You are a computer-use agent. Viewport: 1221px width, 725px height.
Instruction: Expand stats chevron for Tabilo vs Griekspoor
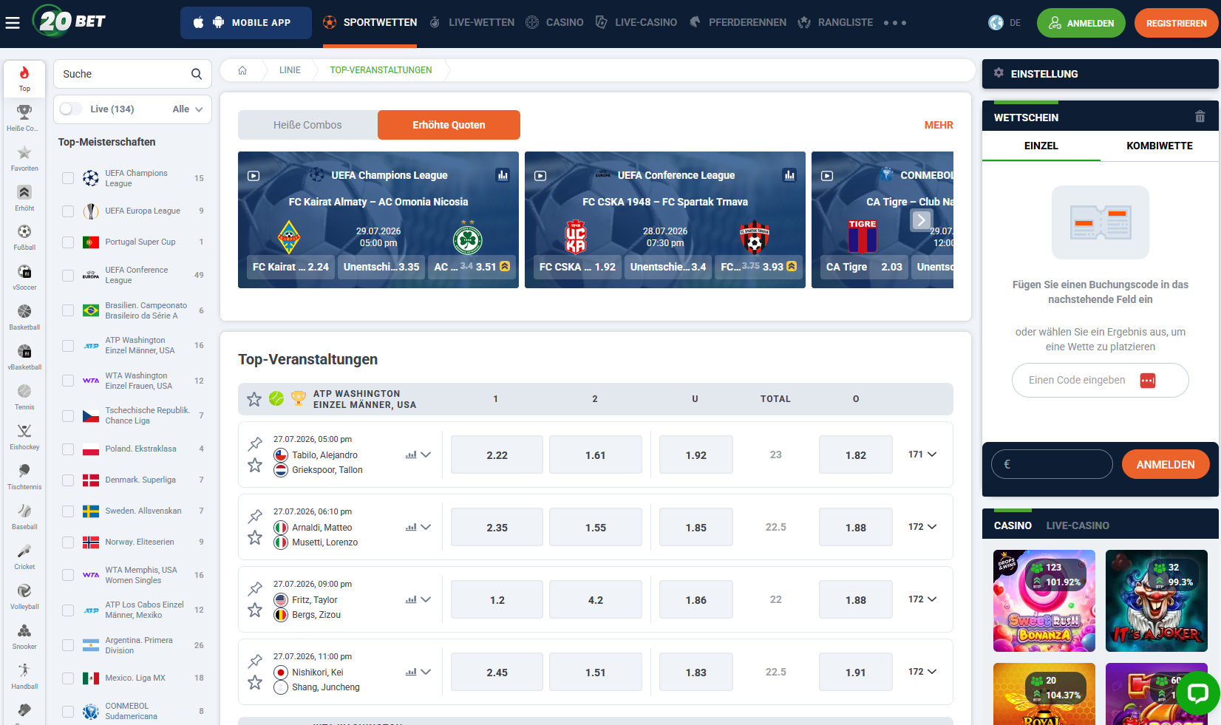click(426, 455)
